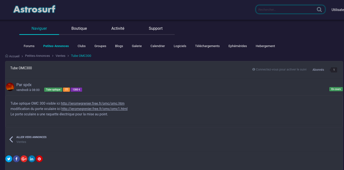Share via Google Plus icon
This screenshot has width=344, height=170.
[24, 159]
